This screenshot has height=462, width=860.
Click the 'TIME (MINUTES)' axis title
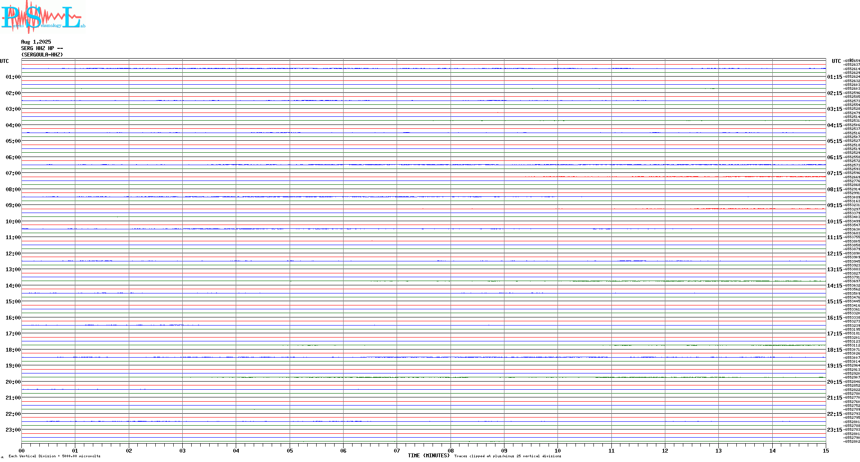[429, 456]
